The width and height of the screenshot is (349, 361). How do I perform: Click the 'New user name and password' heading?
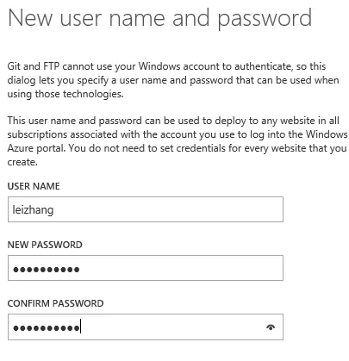click(x=159, y=18)
